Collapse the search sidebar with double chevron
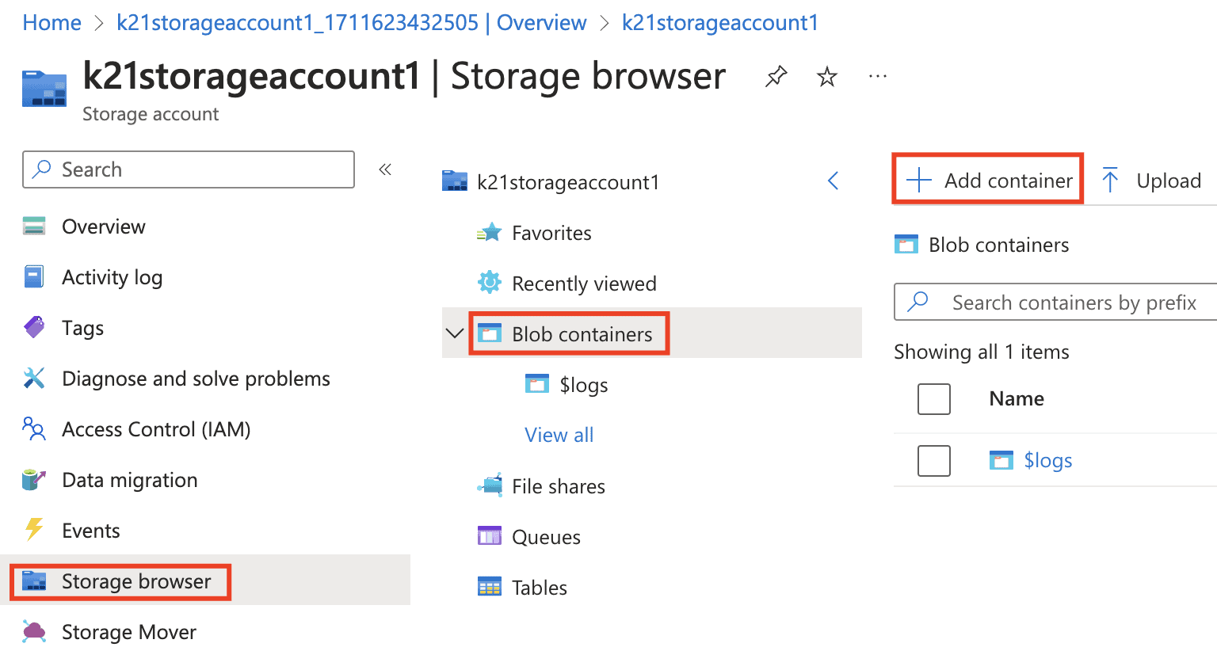Screen dimensions: 1217x670 pyautogui.click(x=385, y=169)
